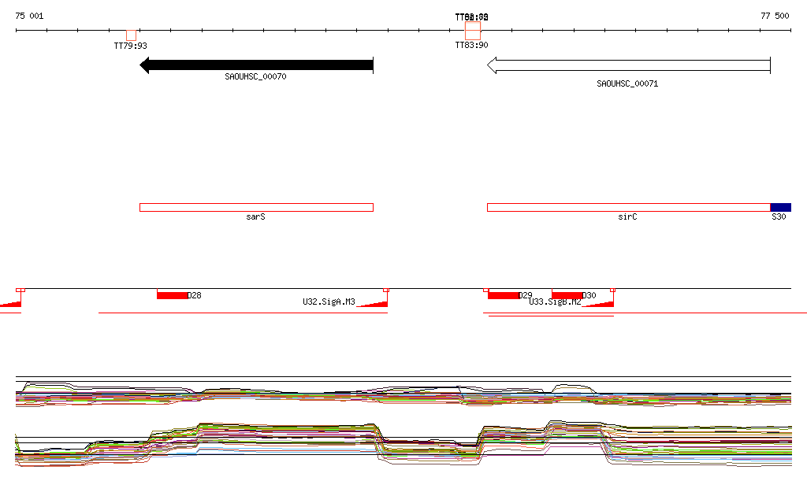Select the white SAOUHSC_00071 gene arrow

click(x=628, y=65)
